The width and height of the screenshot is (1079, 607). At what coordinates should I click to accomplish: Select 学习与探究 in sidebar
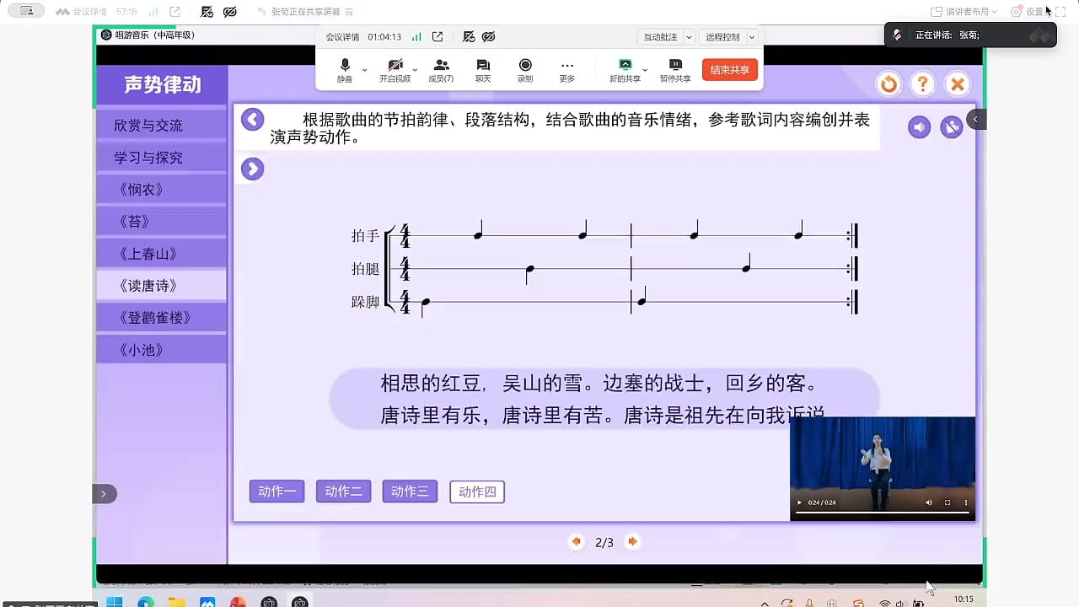pos(161,158)
